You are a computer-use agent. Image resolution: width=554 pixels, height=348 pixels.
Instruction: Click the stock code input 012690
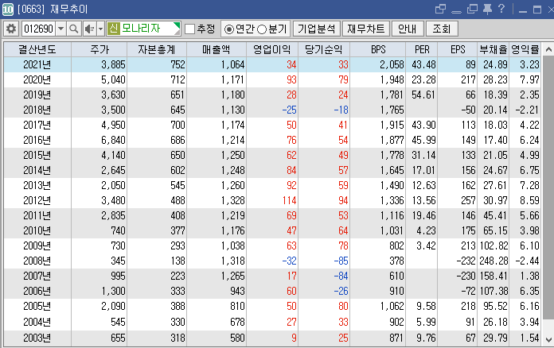coord(38,29)
